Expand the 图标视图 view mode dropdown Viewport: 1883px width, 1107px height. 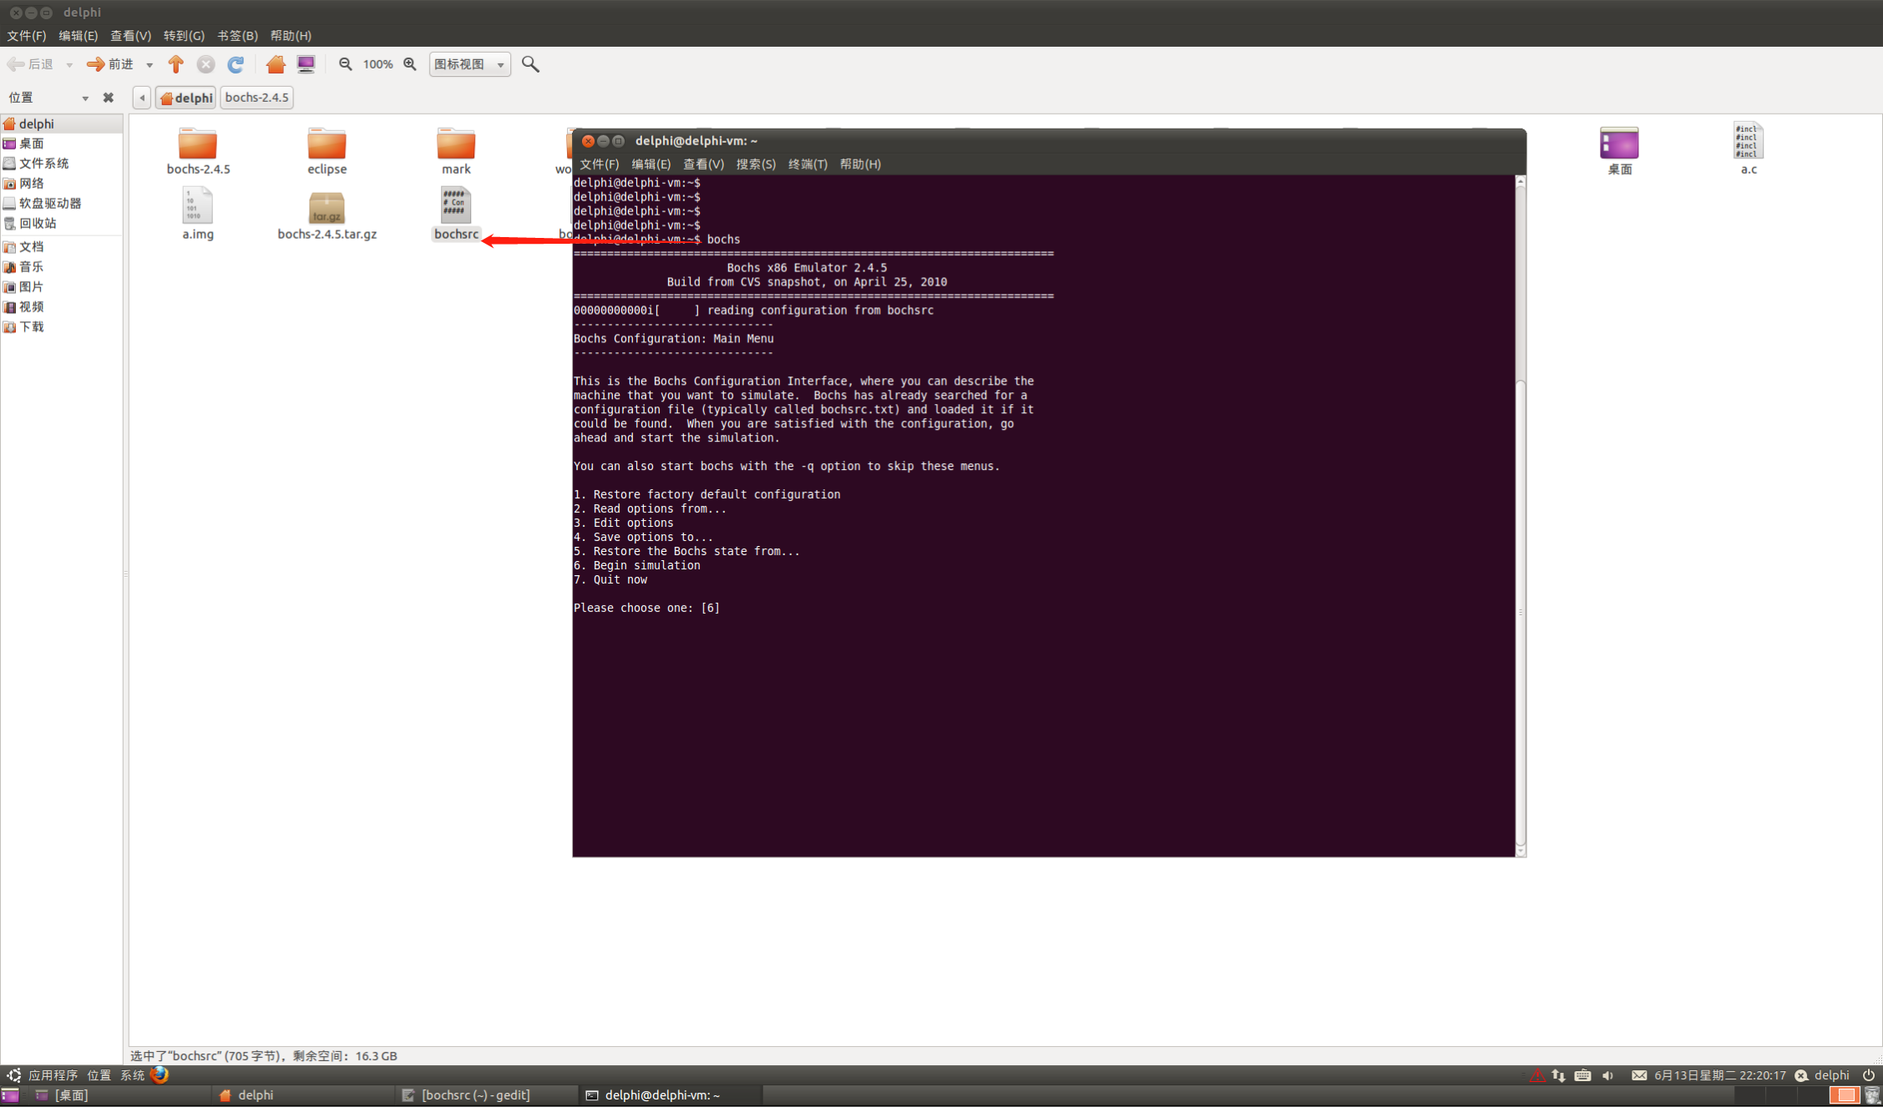click(469, 64)
